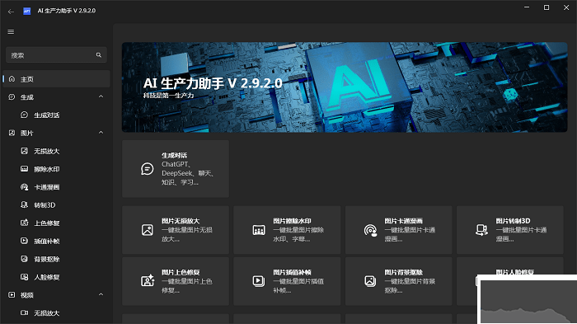The image size is (577, 324).
Task: Open the 图片擦除水印 card
Action: 287,230
